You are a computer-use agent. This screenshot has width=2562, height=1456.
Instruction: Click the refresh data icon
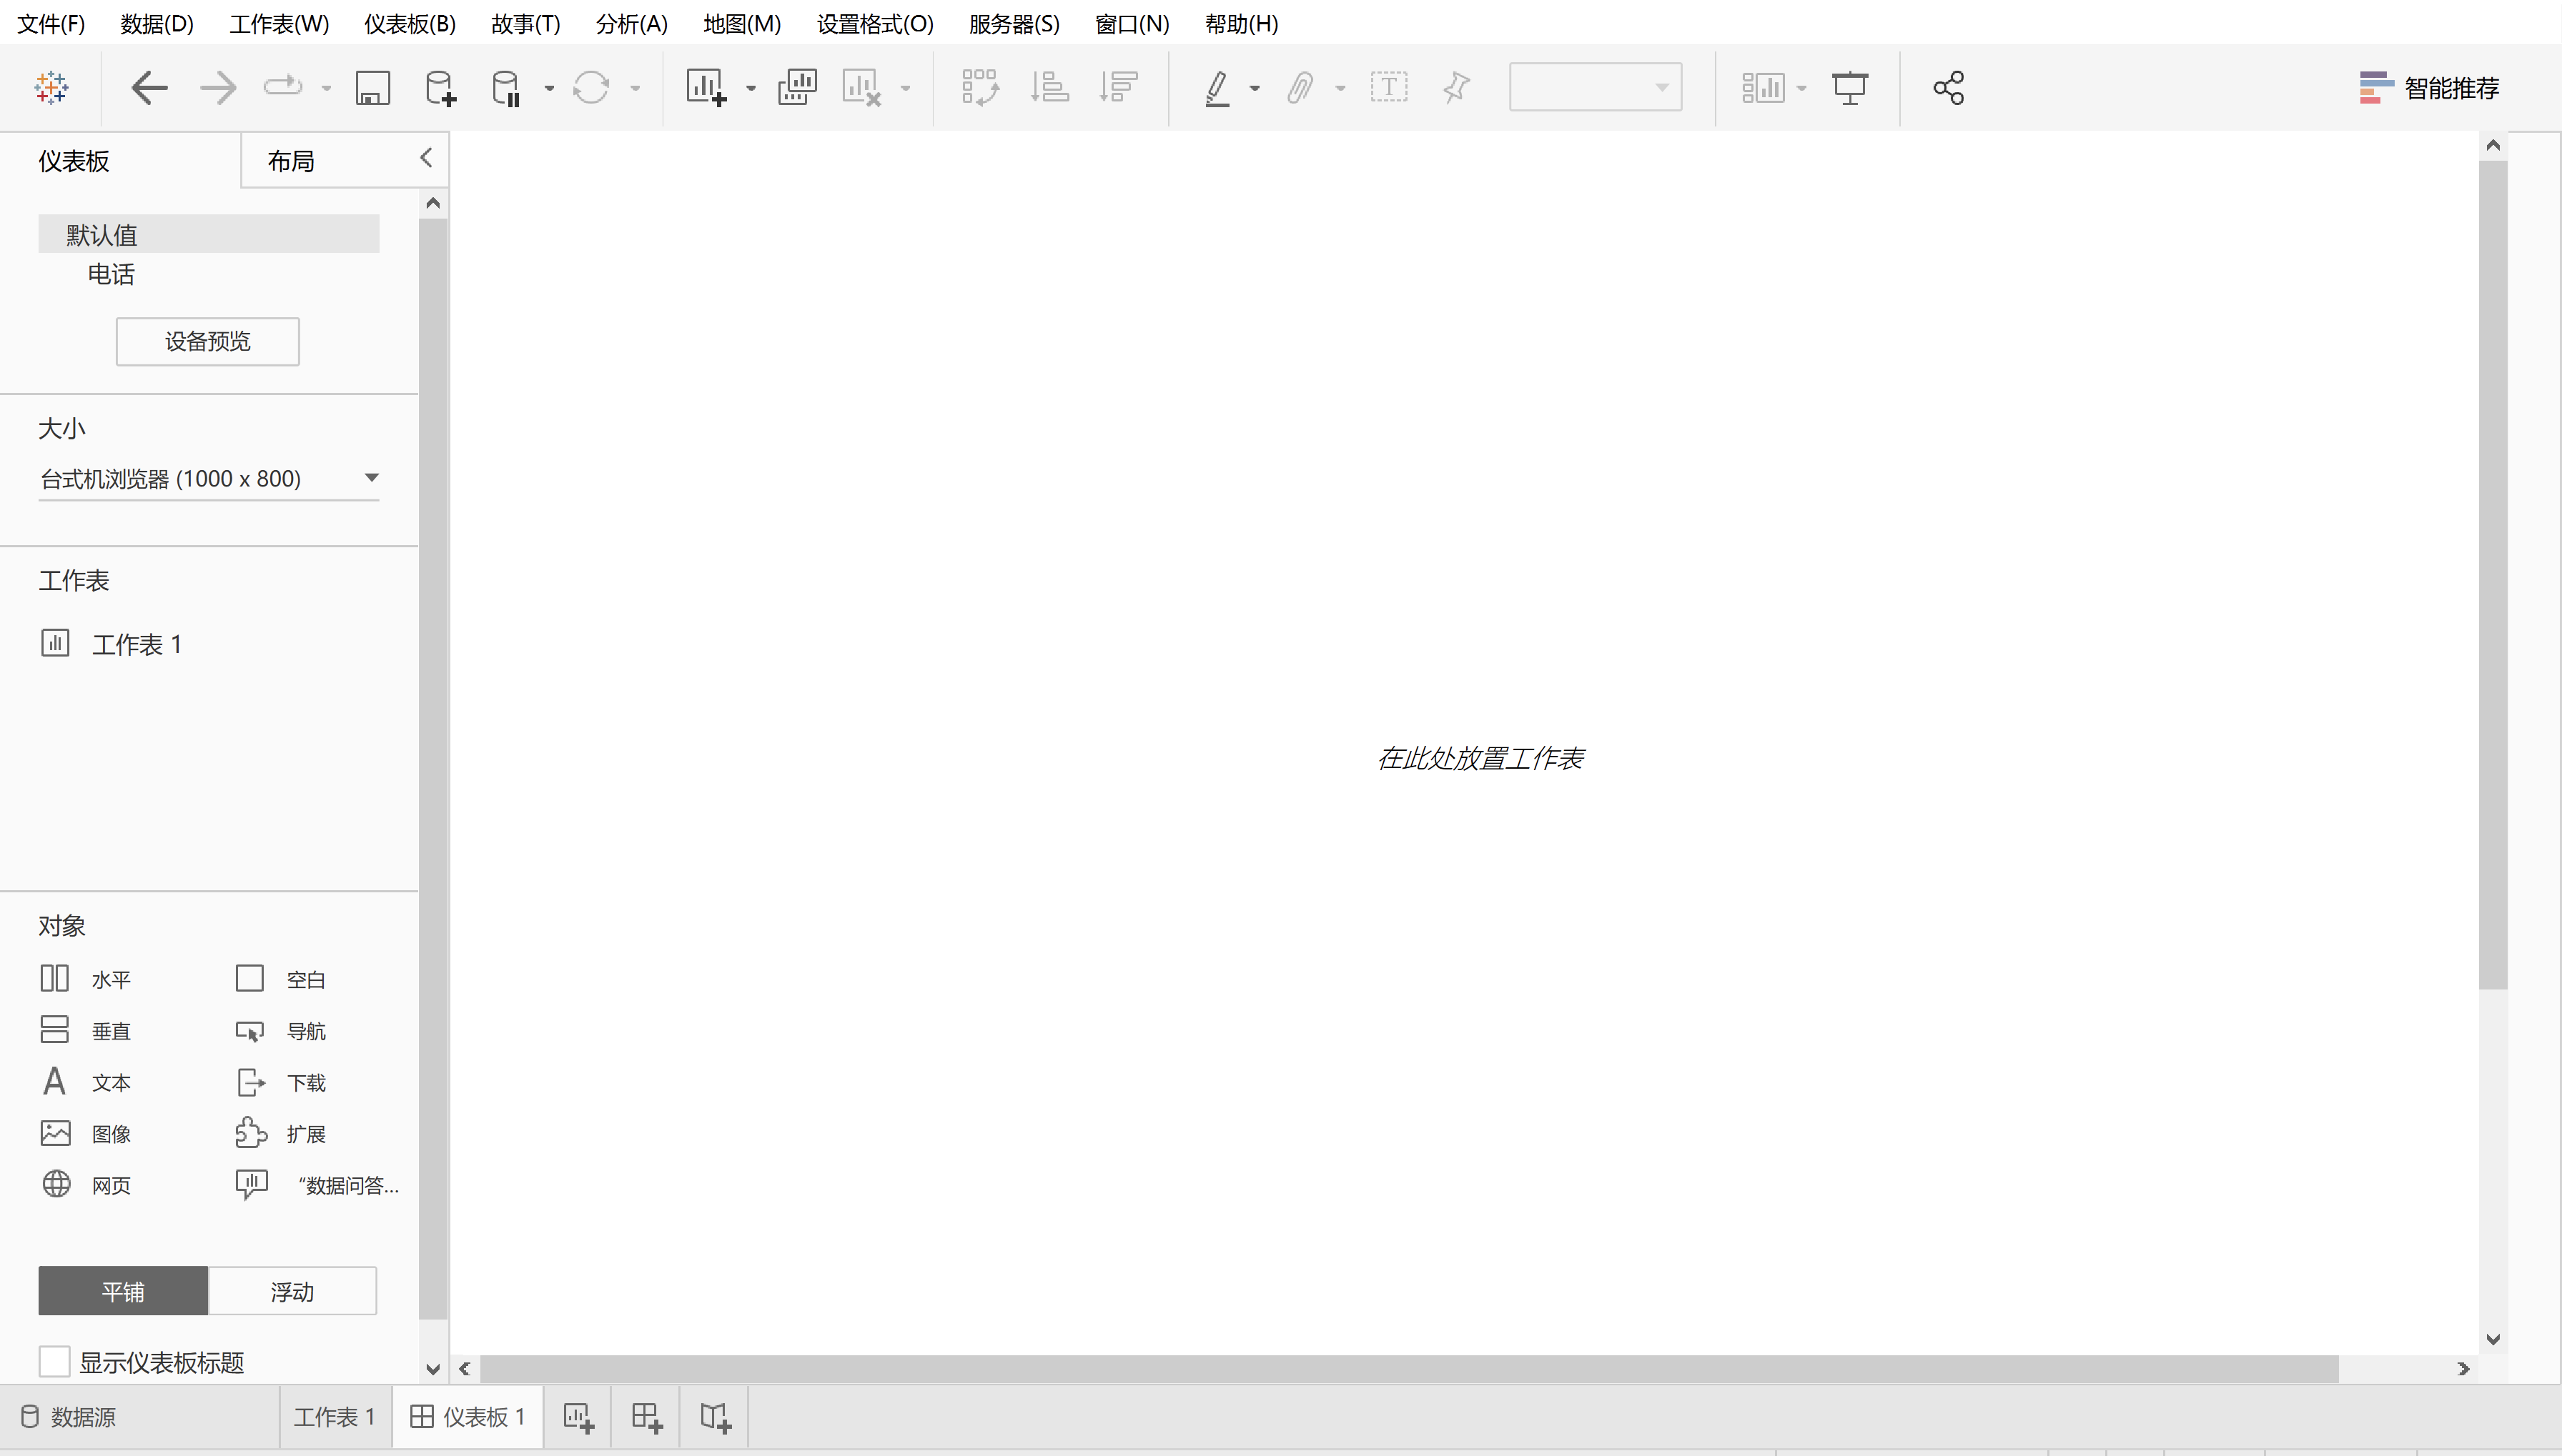pyautogui.click(x=590, y=88)
